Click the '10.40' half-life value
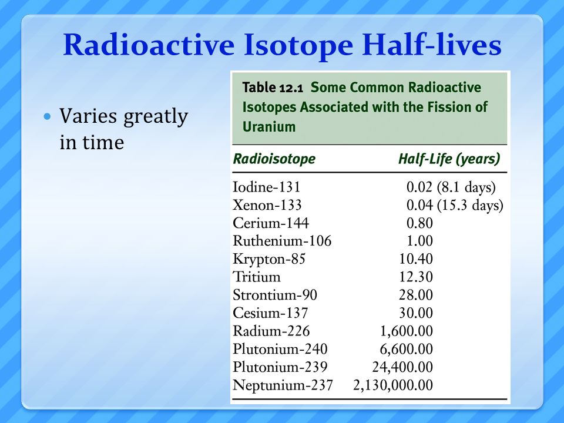 tap(416, 259)
